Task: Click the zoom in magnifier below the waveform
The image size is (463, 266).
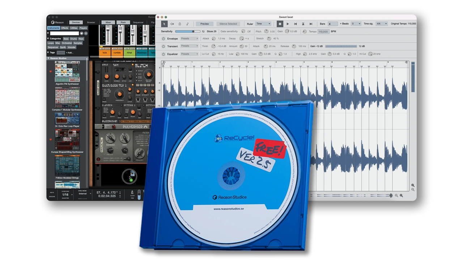Action: point(401,196)
